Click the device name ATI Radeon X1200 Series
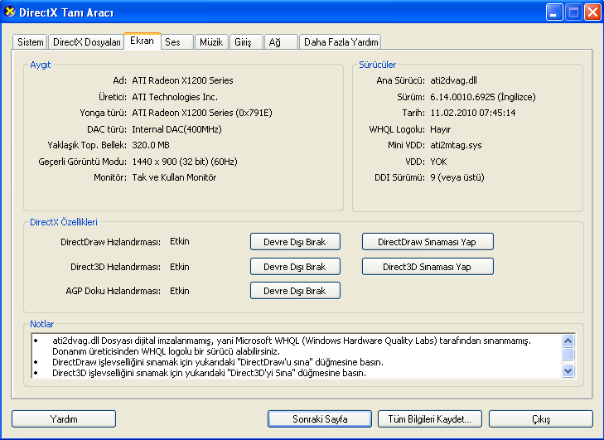 (x=182, y=80)
